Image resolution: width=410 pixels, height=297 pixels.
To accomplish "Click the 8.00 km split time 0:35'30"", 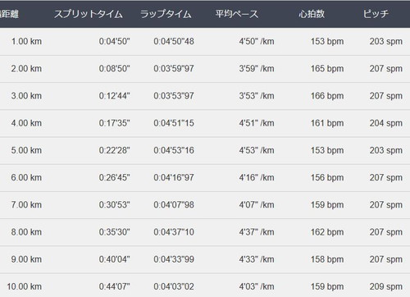I will 114,232.
